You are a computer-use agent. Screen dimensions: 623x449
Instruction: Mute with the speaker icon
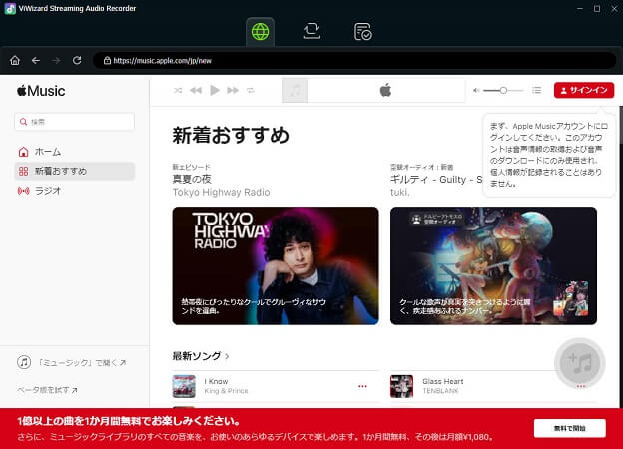[x=476, y=91]
